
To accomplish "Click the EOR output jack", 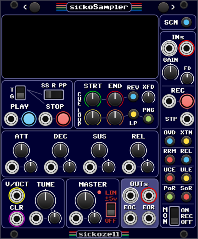I will pos(149,218).
